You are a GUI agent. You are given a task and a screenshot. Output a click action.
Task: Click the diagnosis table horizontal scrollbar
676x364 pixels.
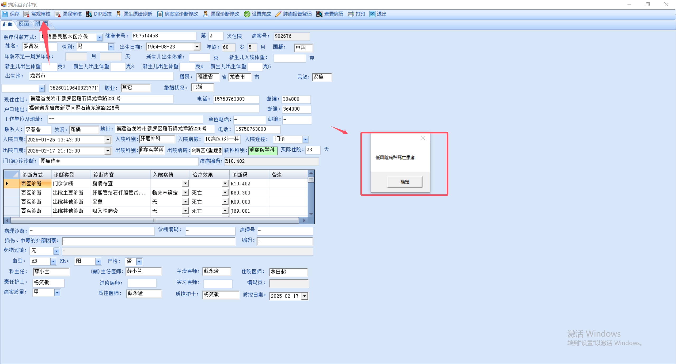154,220
